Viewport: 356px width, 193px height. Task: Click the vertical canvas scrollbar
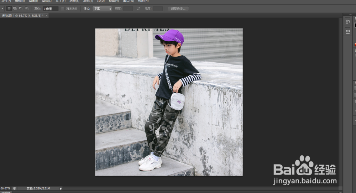point(340,102)
